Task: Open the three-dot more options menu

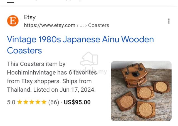Action: tap(169, 21)
